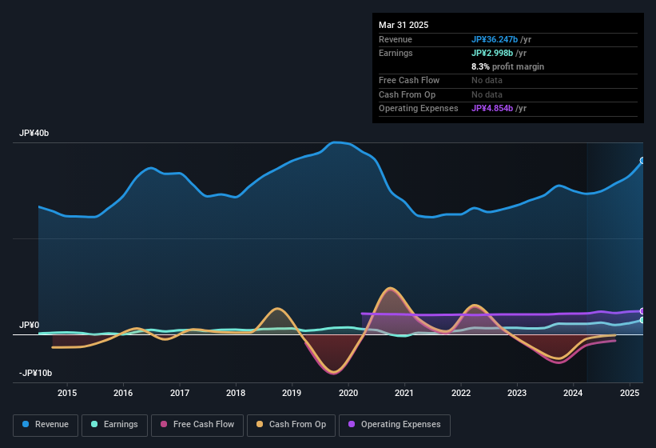Toggle the Free Cash Flow legend button
Viewport: 656px width, 448px height.
[197, 425]
